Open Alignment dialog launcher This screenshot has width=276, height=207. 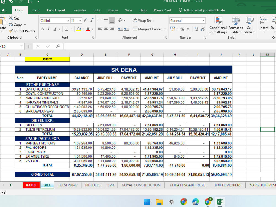click(166, 38)
